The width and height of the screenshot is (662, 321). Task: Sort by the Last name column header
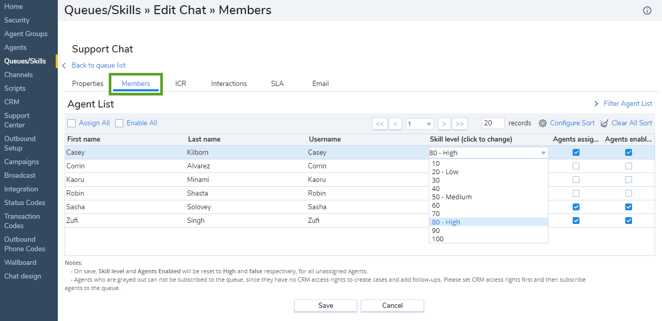coord(204,140)
